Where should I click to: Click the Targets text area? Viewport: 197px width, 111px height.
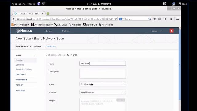pyautogui.click(x=103, y=105)
